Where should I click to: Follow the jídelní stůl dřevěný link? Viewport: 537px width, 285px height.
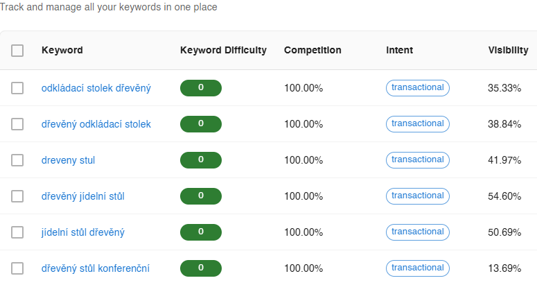tap(83, 232)
